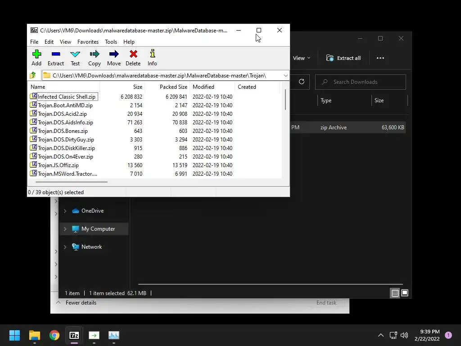Select the Copy toolbar icon
The image size is (461, 346).
95,54
